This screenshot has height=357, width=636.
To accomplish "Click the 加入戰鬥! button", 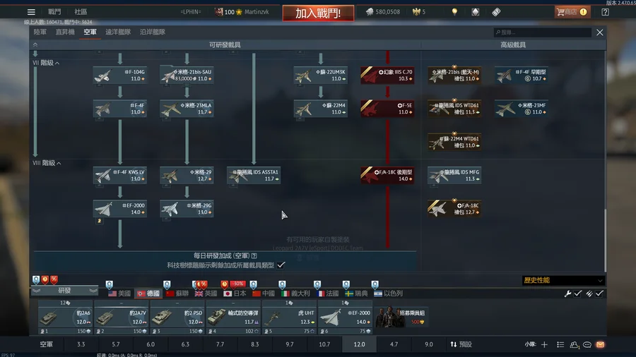I will pyautogui.click(x=318, y=13).
